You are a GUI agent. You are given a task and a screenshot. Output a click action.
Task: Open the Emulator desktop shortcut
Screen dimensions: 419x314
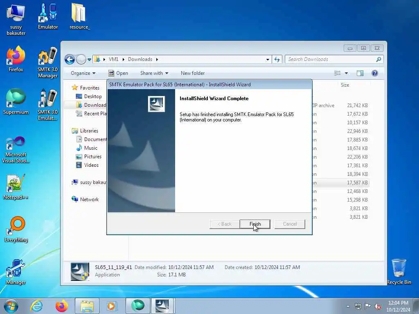tap(48, 16)
